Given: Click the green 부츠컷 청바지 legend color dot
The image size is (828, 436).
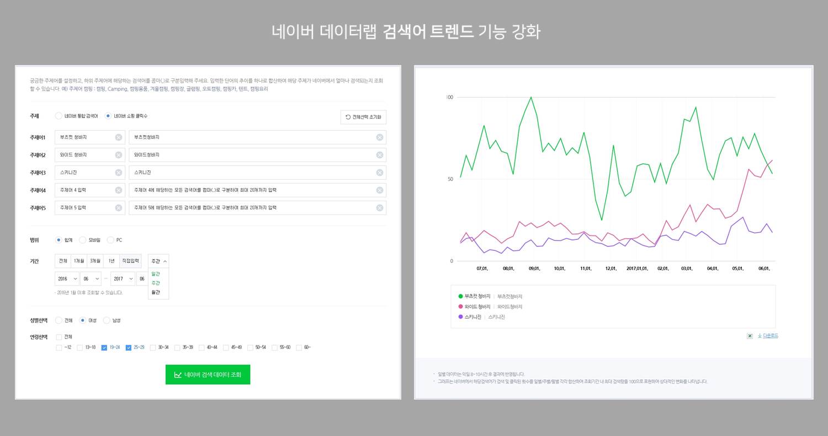Looking at the screenshot, I should pyautogui.click(x=461, y=296).
